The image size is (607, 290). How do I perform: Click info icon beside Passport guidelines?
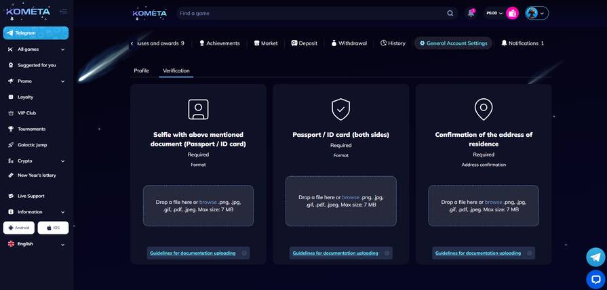(387, 253)
